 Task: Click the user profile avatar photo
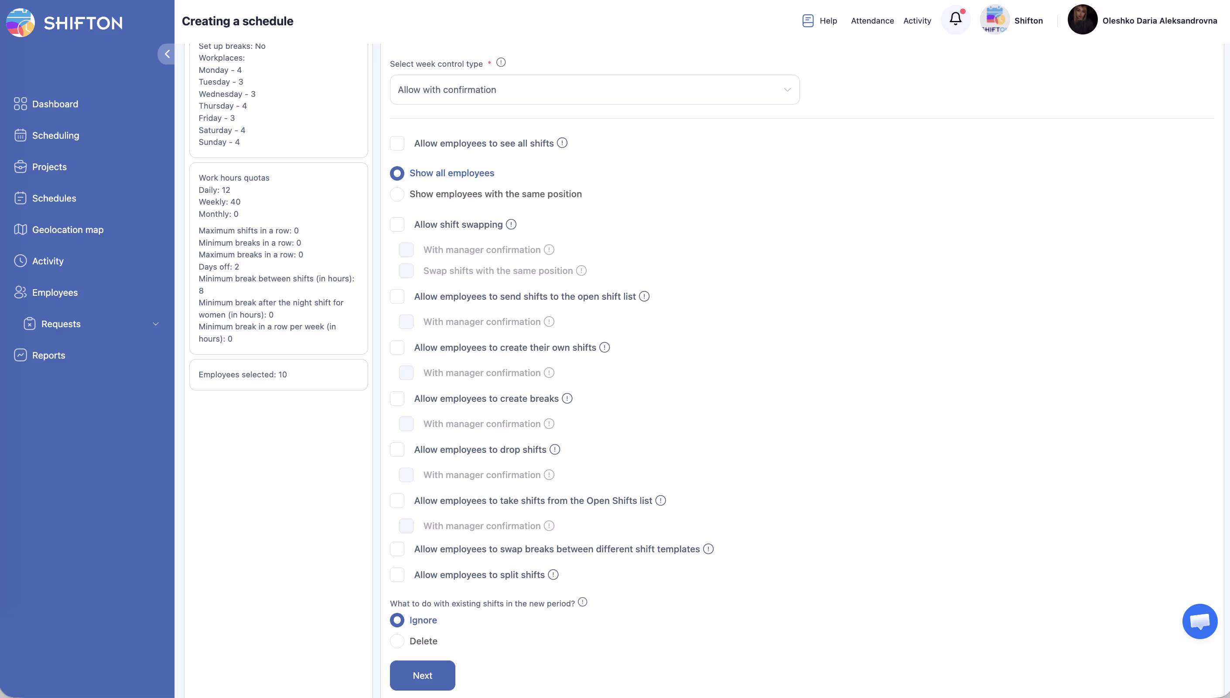[1082, 20]
